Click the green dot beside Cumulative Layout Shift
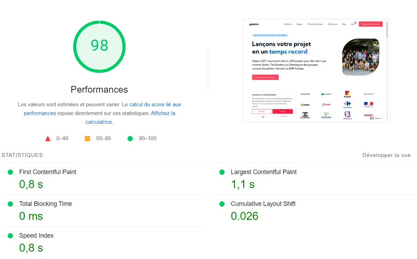This screenshot has height=259, width=417. (x=222, y=204)
